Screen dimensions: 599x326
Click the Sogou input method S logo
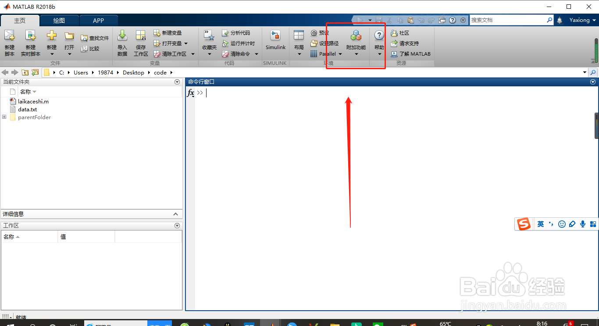tap(523, 224)
